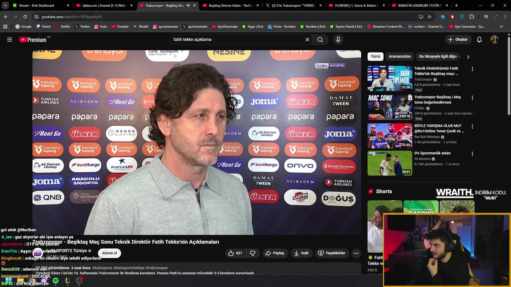Reload the page with refresh icon
This screenshot has height=287, width=511.
tap(25, 17)
